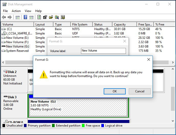The height and width of the screenshot is (135, 176).
Task: Open the Help toolbar icon
Action: tap(25, 17)
